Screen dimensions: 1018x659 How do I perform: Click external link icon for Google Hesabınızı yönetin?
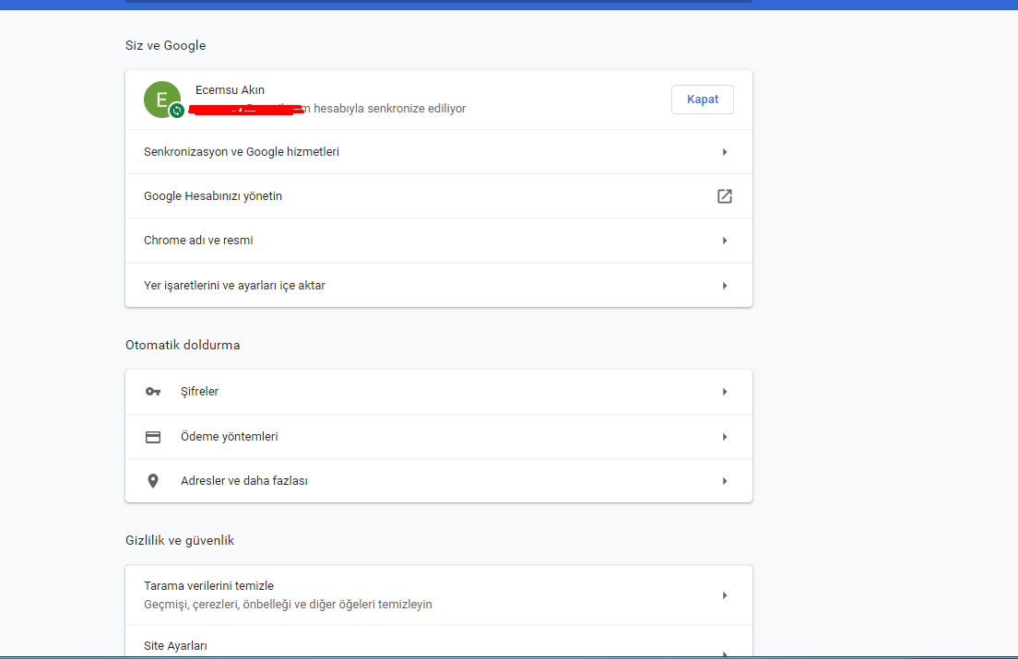coord(725,196)
